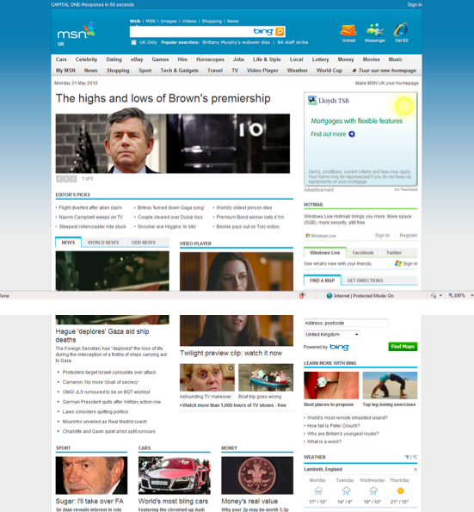Open the Celebrity navigation link
This screenshot has width=474, height=512.
86,59
